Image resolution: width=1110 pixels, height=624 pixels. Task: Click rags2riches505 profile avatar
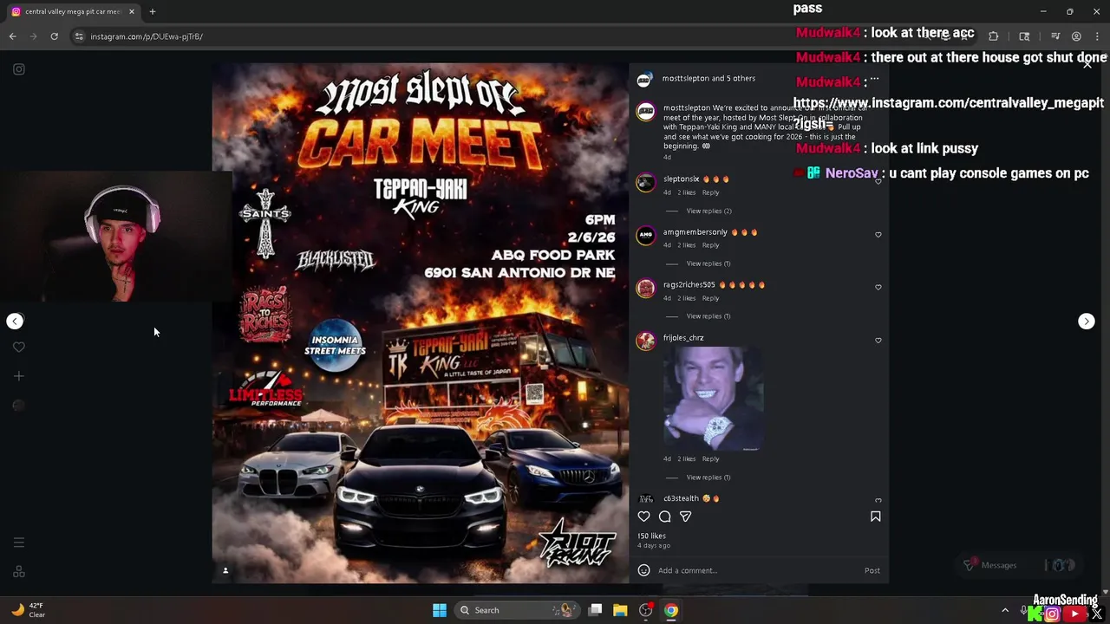[646, 289]
